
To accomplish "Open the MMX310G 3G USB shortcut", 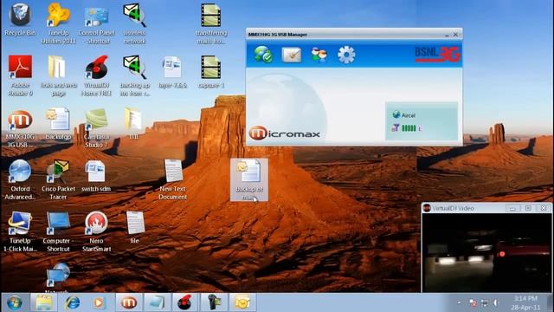I will [x=20, y=128].
